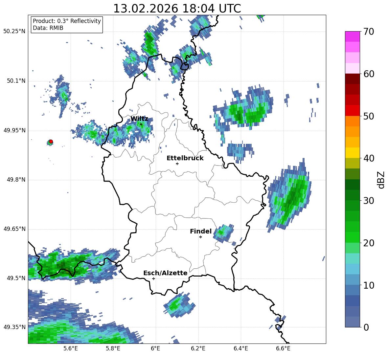Screen dimensions: 389x355
Task: Click the 49.95°N latitude label
Action: coord(14,130)
